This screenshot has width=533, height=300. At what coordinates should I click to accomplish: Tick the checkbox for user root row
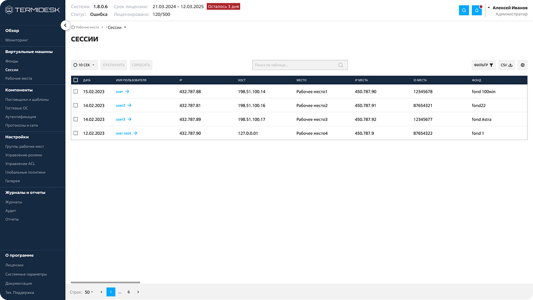pyautogui.click(x=76, y=133)
